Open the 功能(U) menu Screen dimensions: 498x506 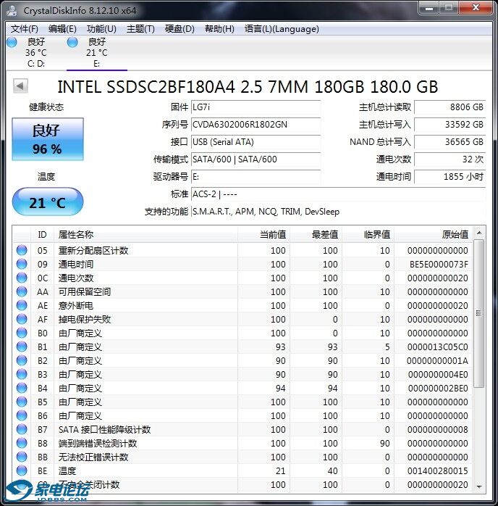click(x=101, y=29)
